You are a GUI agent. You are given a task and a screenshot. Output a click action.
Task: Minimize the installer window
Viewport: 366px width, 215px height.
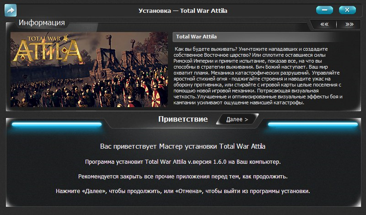tap(324, 10)
